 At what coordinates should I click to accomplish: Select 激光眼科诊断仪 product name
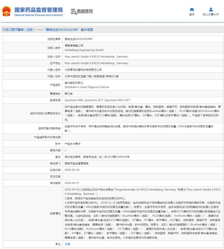coord(74,83)
